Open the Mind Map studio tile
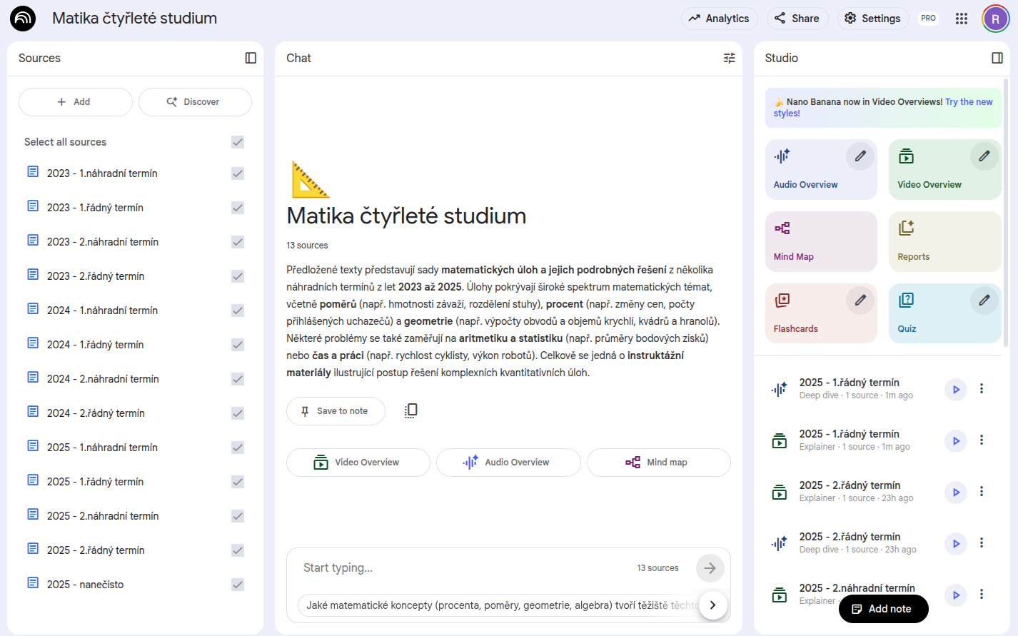 [821, 241]
